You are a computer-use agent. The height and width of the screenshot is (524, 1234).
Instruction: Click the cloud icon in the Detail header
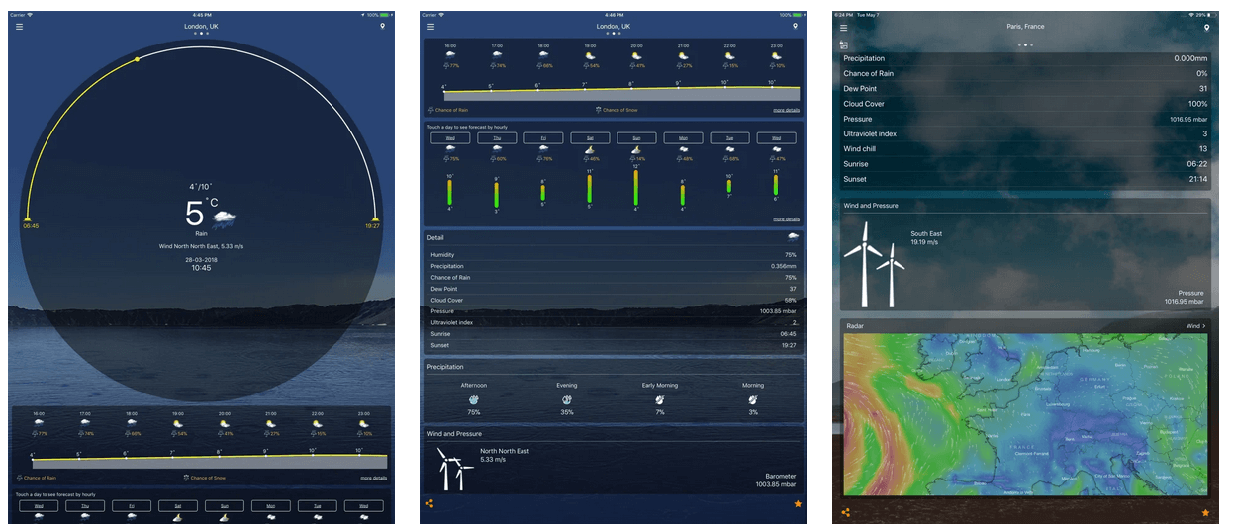pyautogui.click(x=792, y=237)
